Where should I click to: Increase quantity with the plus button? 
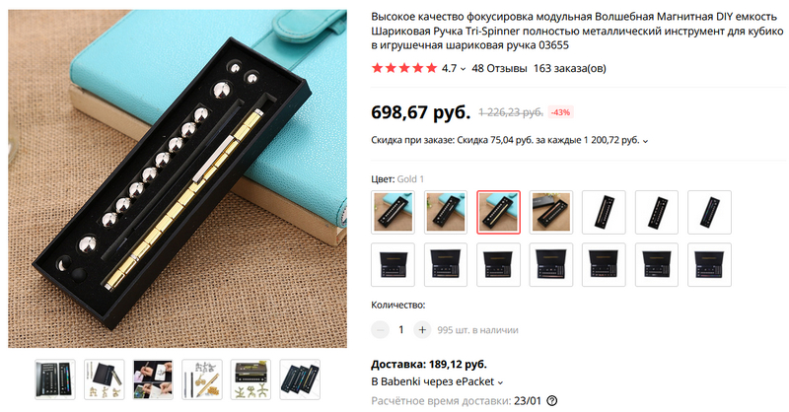pos(422,330)
